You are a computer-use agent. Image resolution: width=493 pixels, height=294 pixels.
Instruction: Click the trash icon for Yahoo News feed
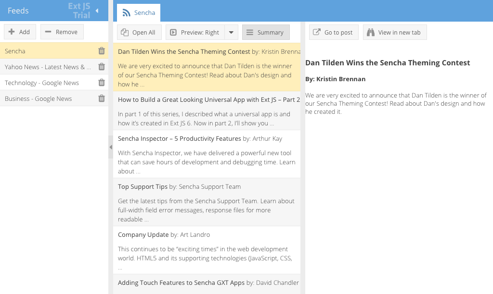101,66
